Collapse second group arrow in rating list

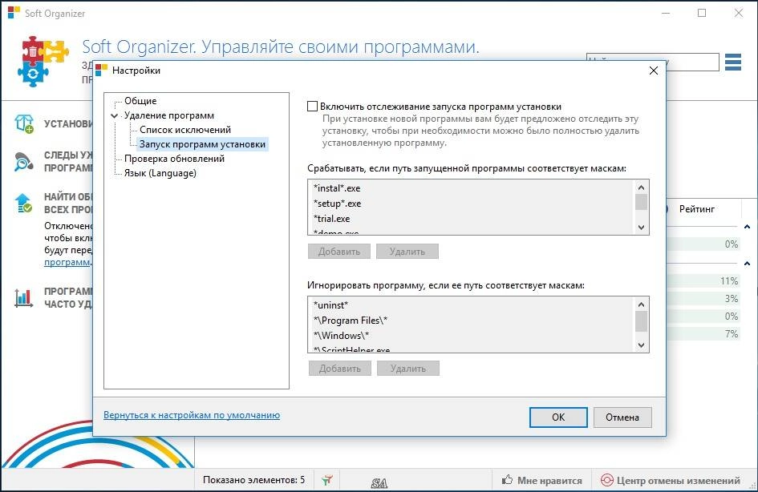[747, 264]
